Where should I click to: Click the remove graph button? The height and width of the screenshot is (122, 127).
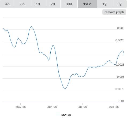point(114,12)
